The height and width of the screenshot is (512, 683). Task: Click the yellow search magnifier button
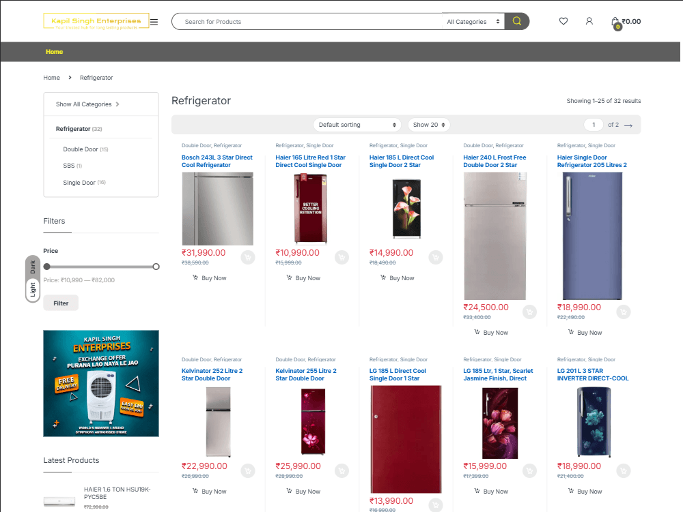pos(517,21)
